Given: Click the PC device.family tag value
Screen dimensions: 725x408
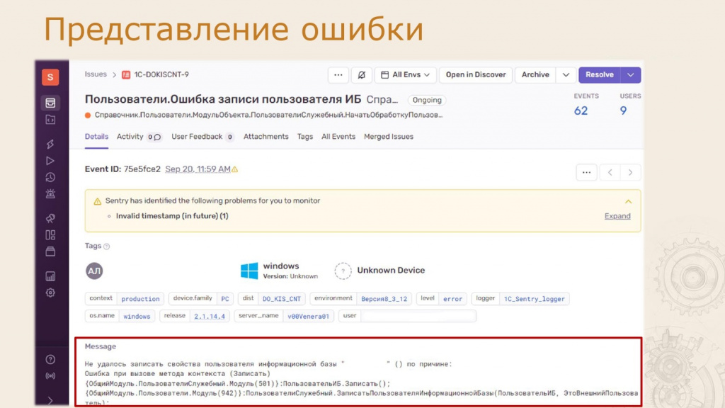Looking at the screenshot, I should pos(225,299).
